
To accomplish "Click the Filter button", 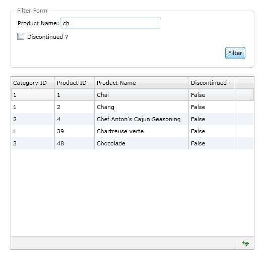I will [x=235, y=53].
